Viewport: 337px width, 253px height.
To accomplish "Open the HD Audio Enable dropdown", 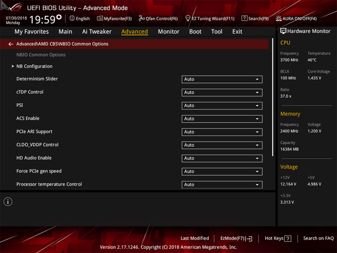I will [222, 158].
